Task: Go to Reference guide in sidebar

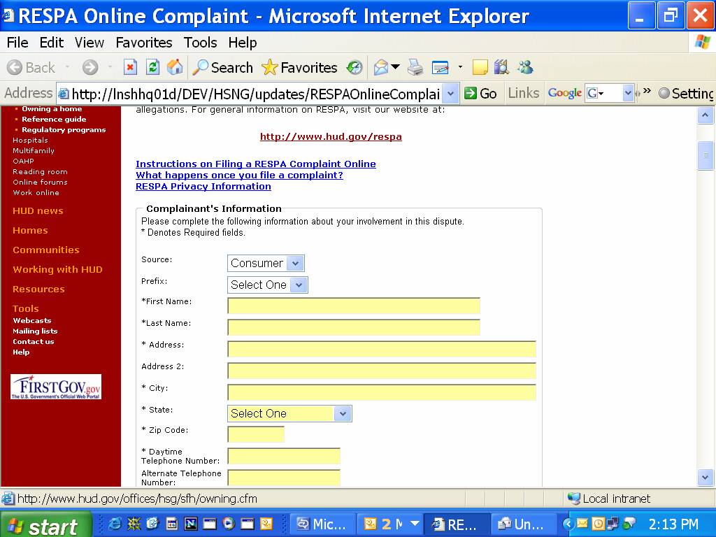Action: coord(54,119)
